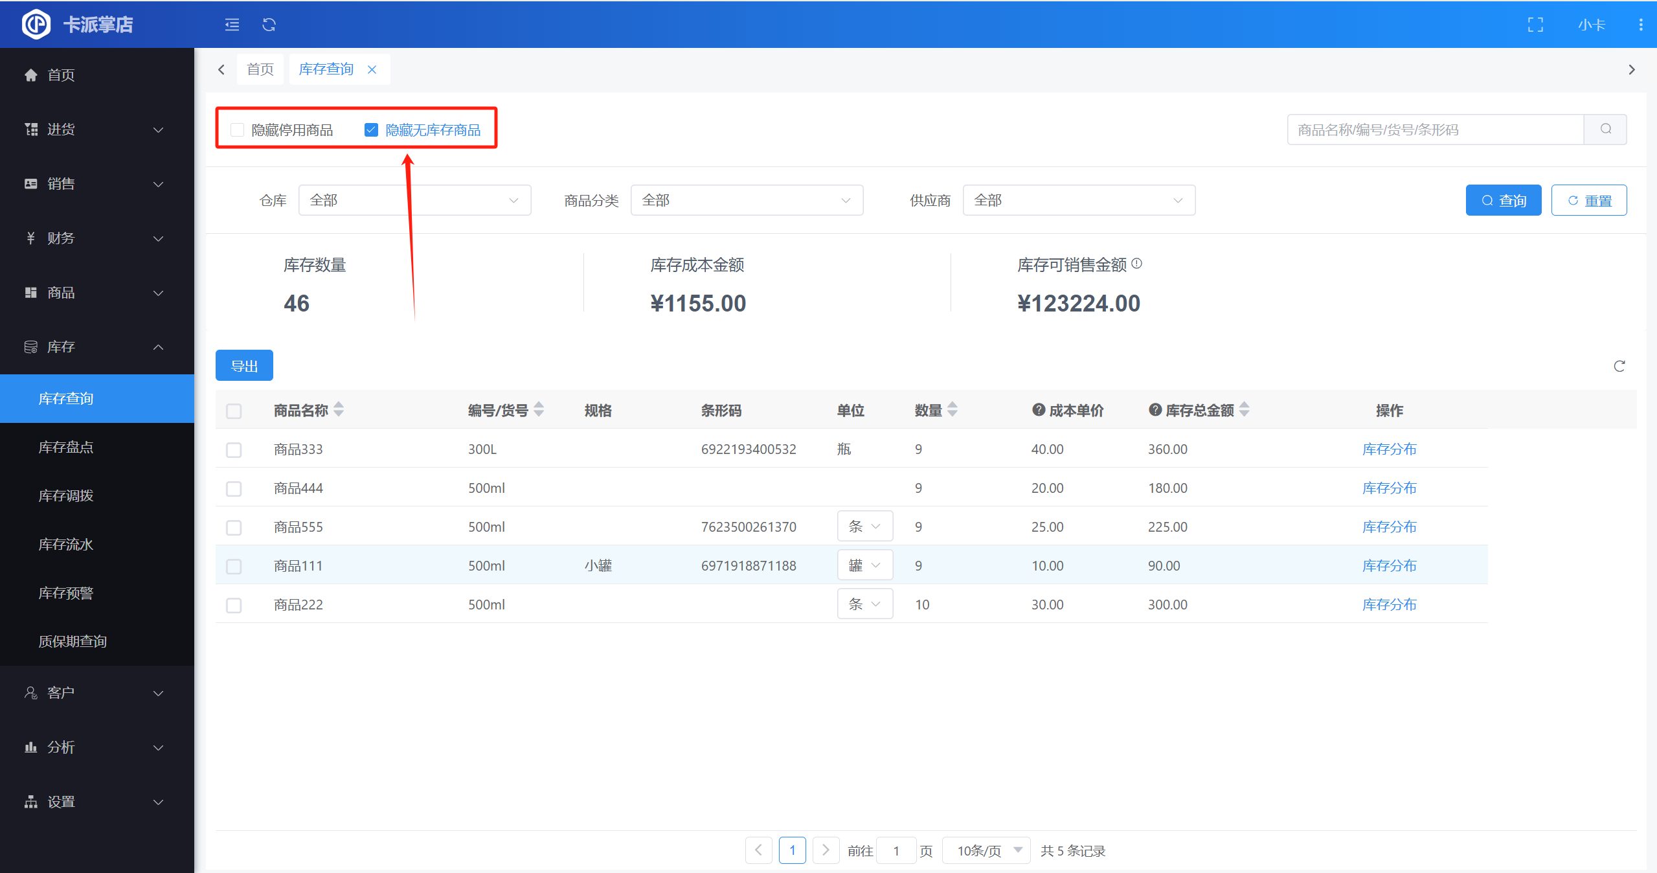Screen dimensions: 1657x873
Task: Open 库存盘点 in the sidebar
Action: pyautogui.click(x=66, y=447)
